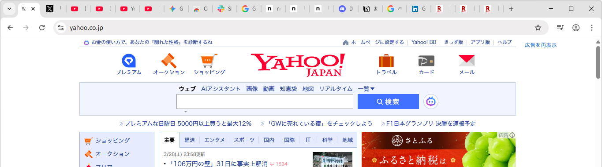This screenshot has width=602, height=167.
Task: Switch to the Gemini tab
Action: (x=173, y=9)
